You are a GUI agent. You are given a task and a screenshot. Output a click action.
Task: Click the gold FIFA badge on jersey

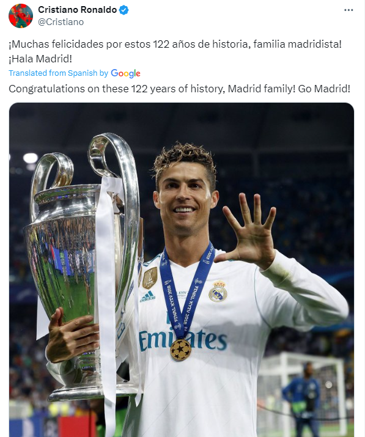(150, 278)
